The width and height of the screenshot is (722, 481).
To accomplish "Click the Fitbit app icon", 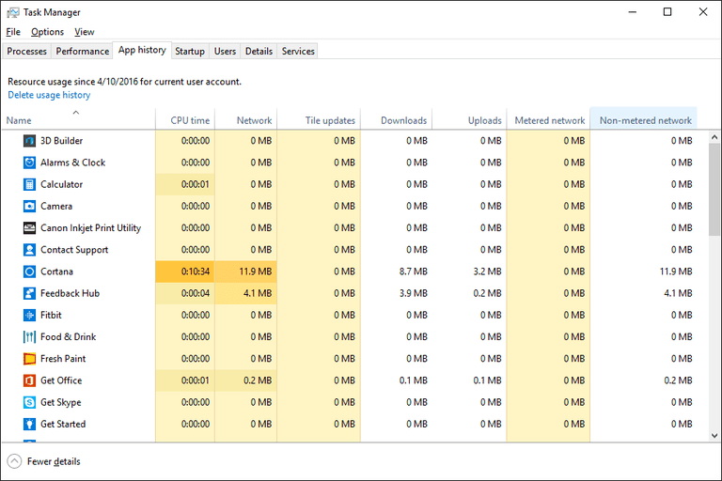I will click(x=29, y=316).
